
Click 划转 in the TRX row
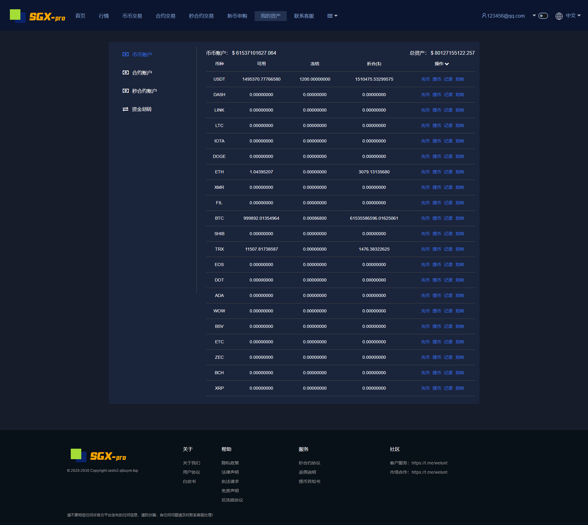point(459,249)
